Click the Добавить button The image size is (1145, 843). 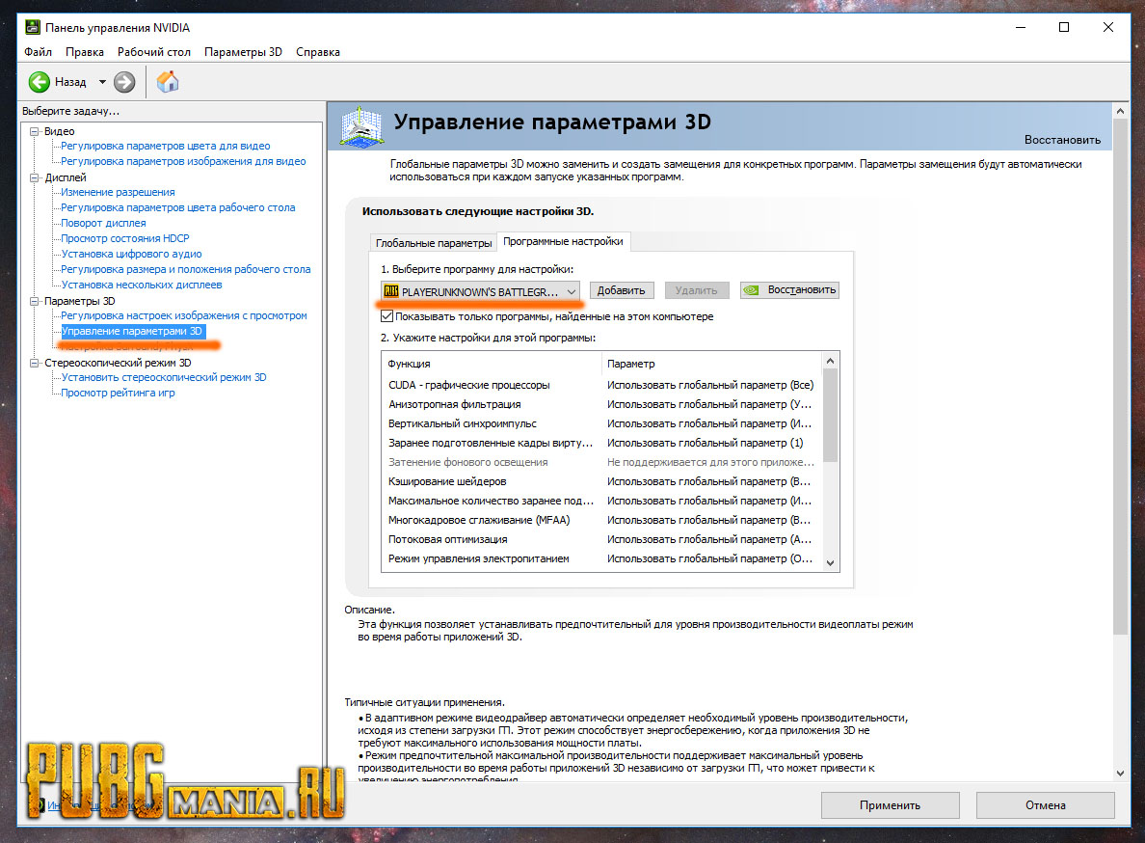[x=622, y=290]
